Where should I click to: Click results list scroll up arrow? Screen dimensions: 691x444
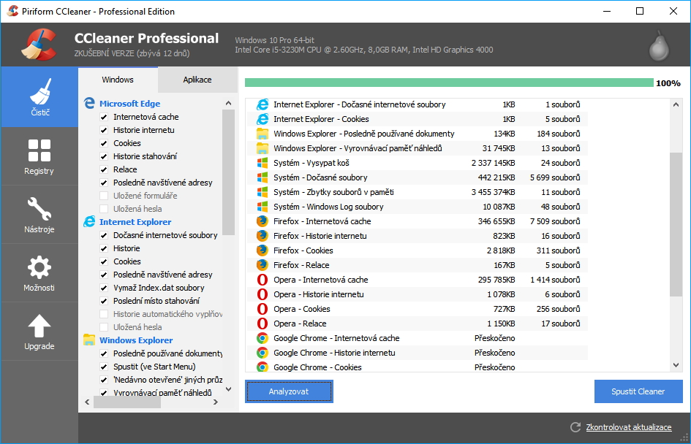click(676, 104)
